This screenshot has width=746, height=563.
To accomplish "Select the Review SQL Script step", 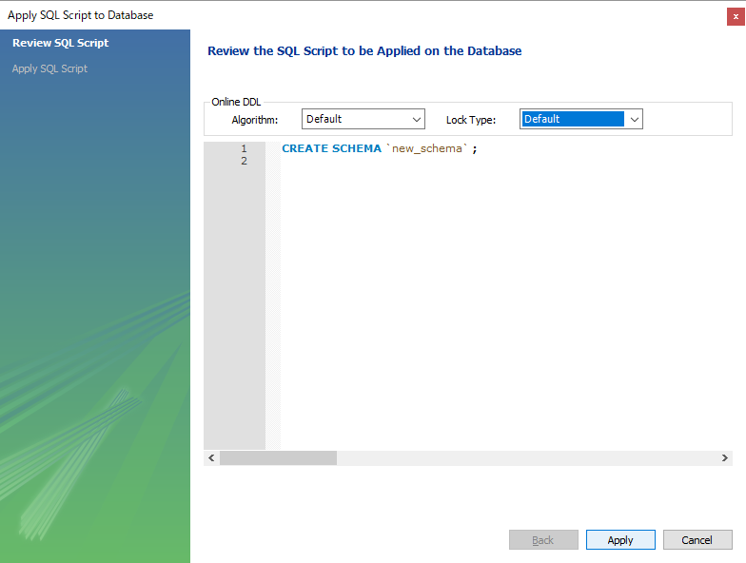I will [61, 43].
